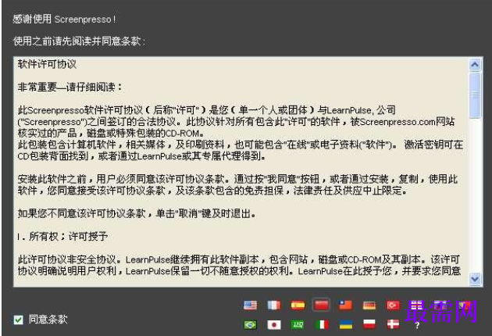Switch language using the German flag
The image size is (492, 336).
click(369, 305)
